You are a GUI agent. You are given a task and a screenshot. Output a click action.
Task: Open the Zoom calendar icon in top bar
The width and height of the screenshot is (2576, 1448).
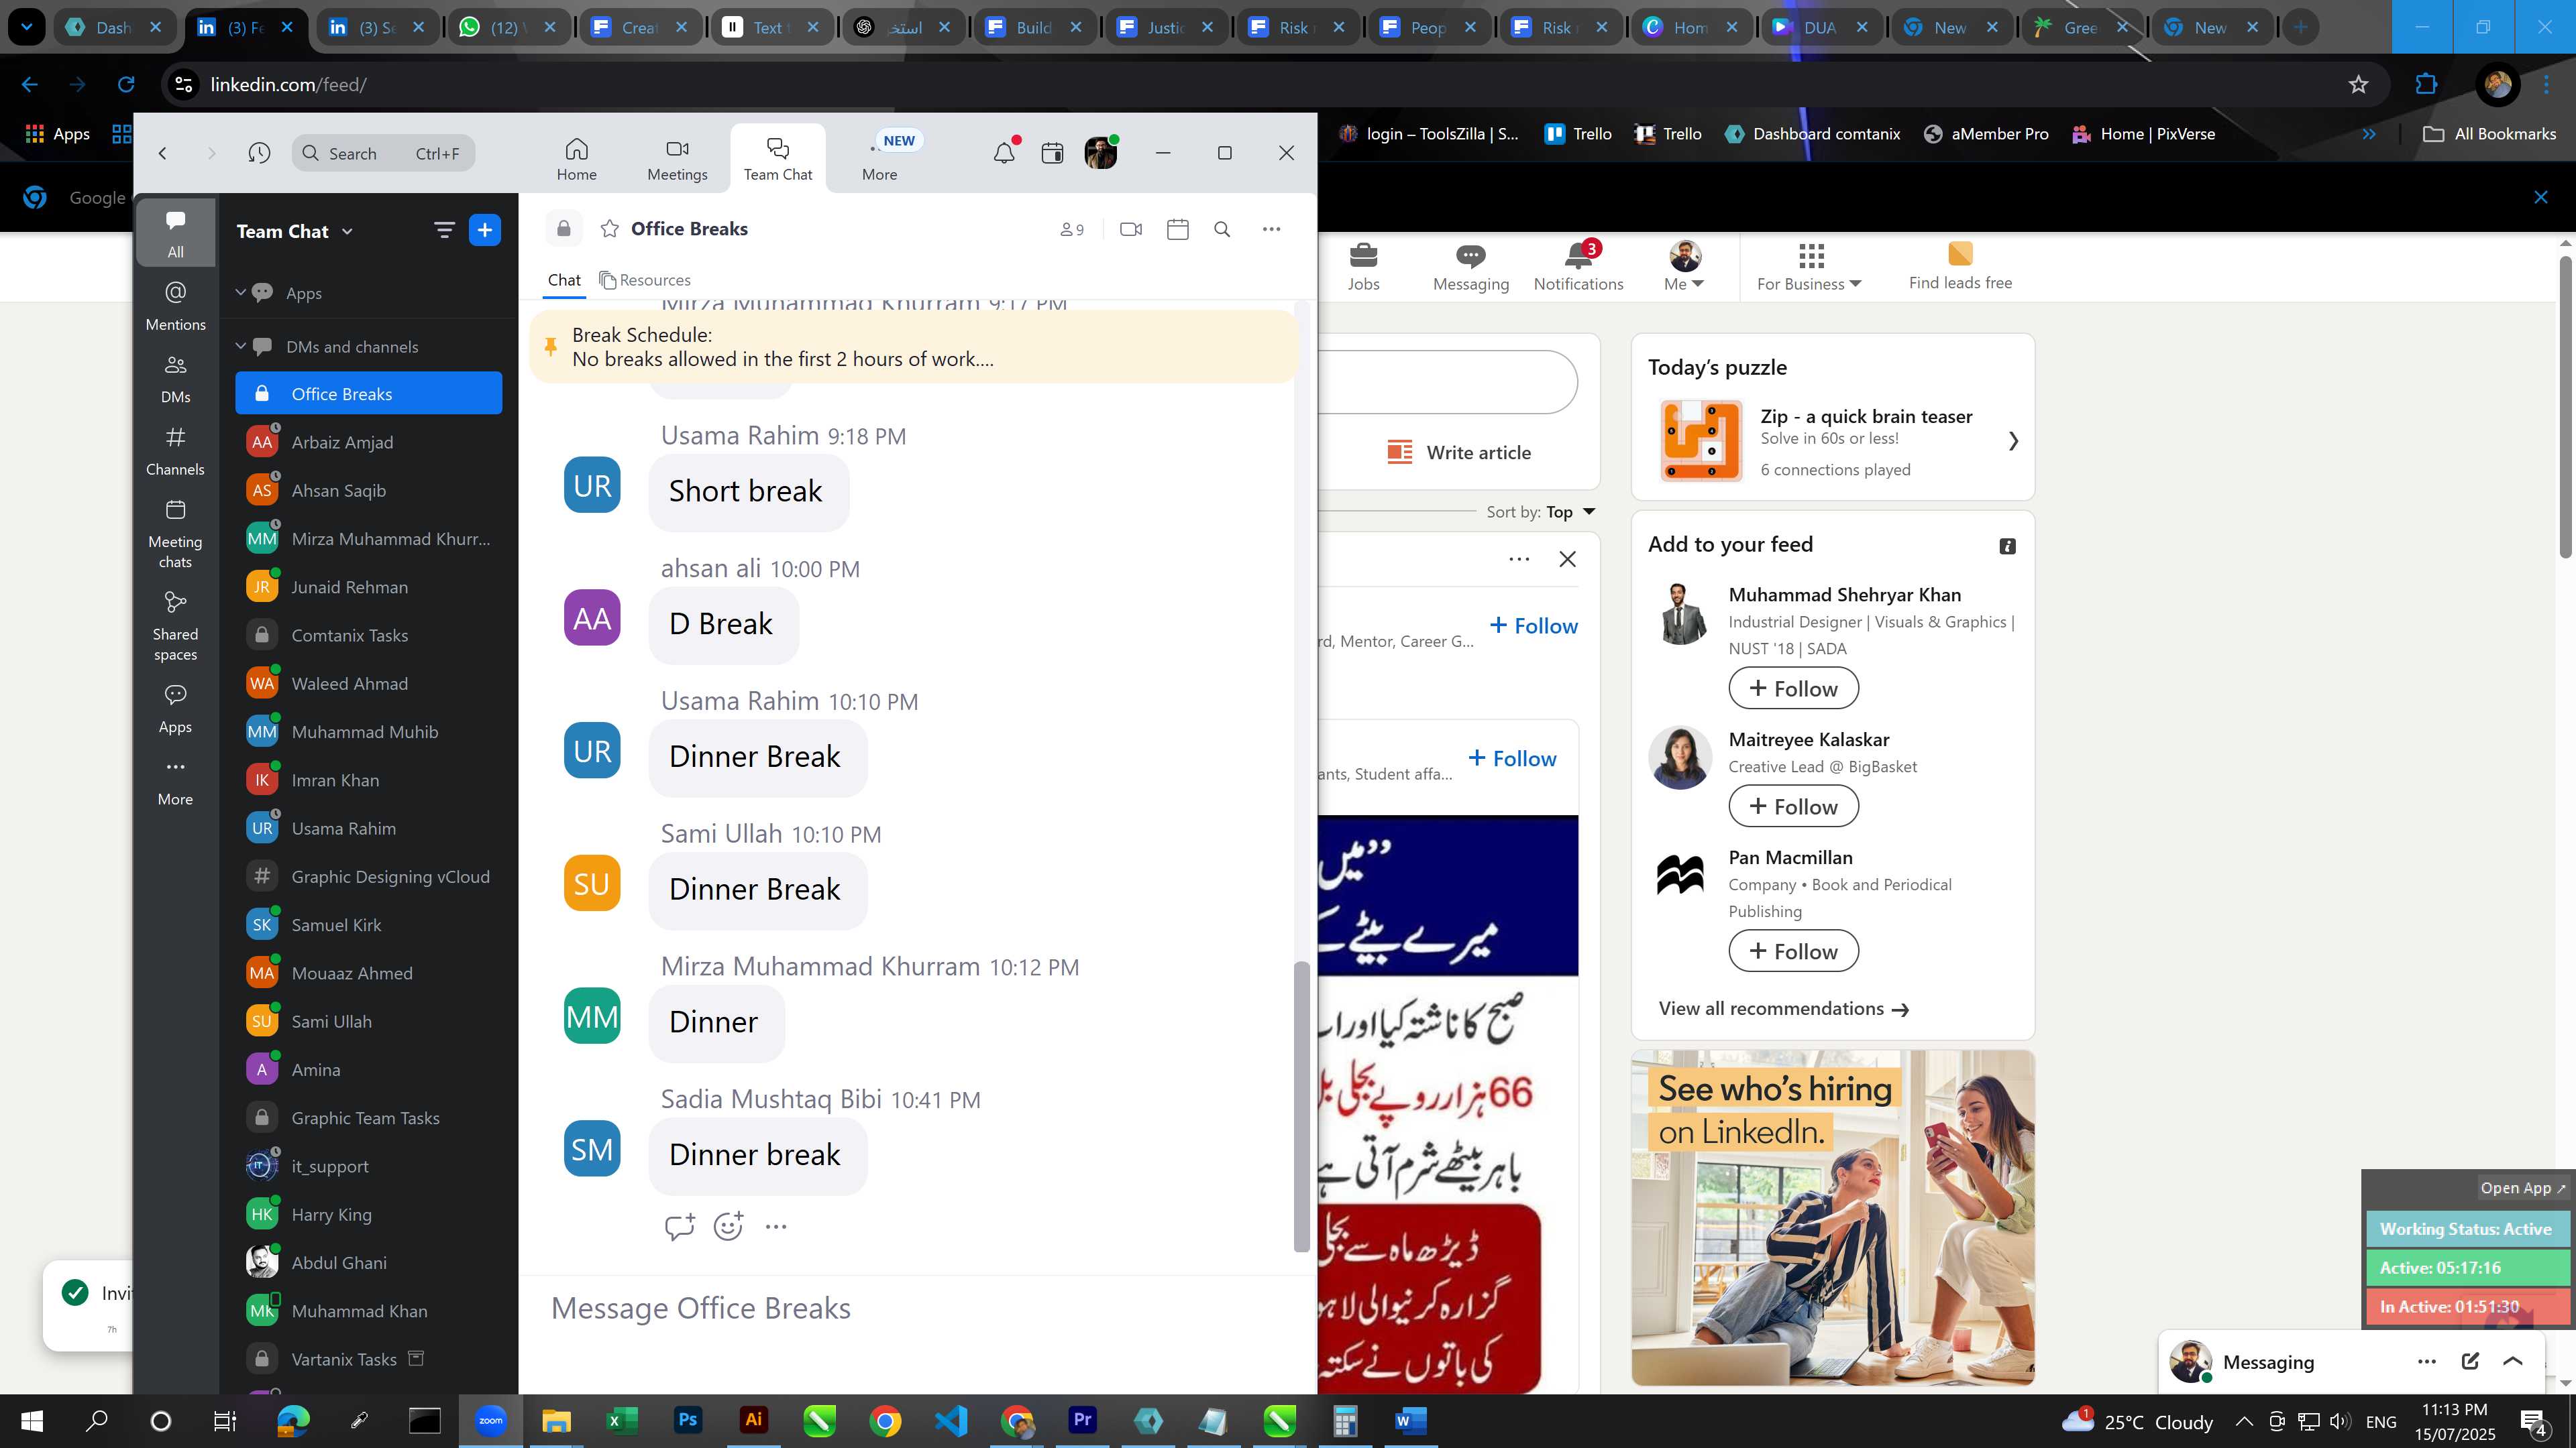pyautogui.click(x=1052, y=153)
